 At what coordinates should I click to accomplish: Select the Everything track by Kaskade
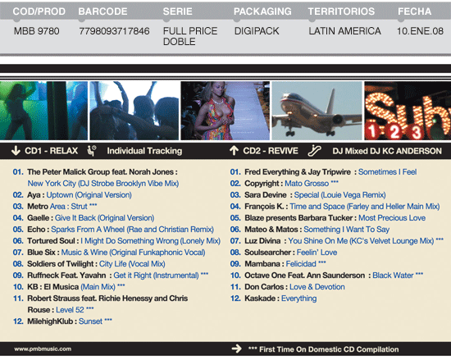[x=298, y=298]
